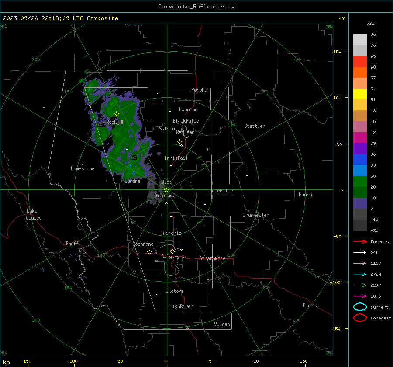Click the red forecast arrow in legend
The width and height of the screenshot is (393, 367).
(x=360, y=241)
